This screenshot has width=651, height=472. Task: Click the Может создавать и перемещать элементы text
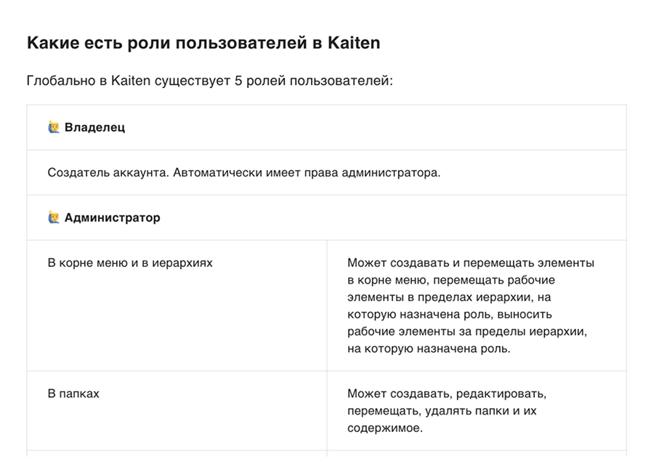click(471, 263)
